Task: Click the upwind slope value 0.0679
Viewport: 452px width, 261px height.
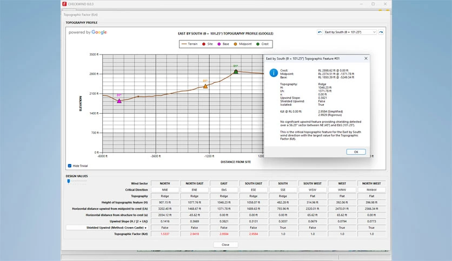Action: click(313, 221)
